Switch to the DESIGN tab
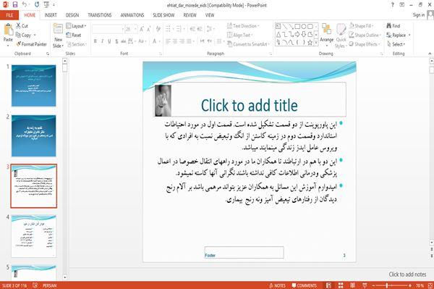434x289 pixels. tap(72, 15)
